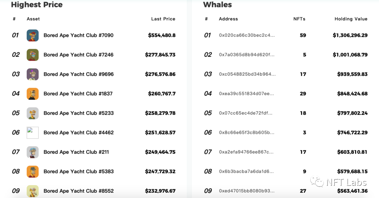
Task: Click the Bored Ape #5383 avatar icon
Action: [33, 171]
